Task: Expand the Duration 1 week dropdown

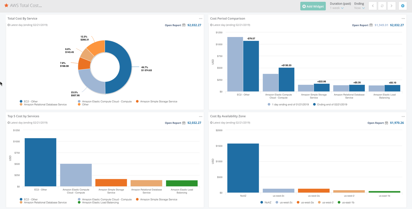Action: coord(337,8)
